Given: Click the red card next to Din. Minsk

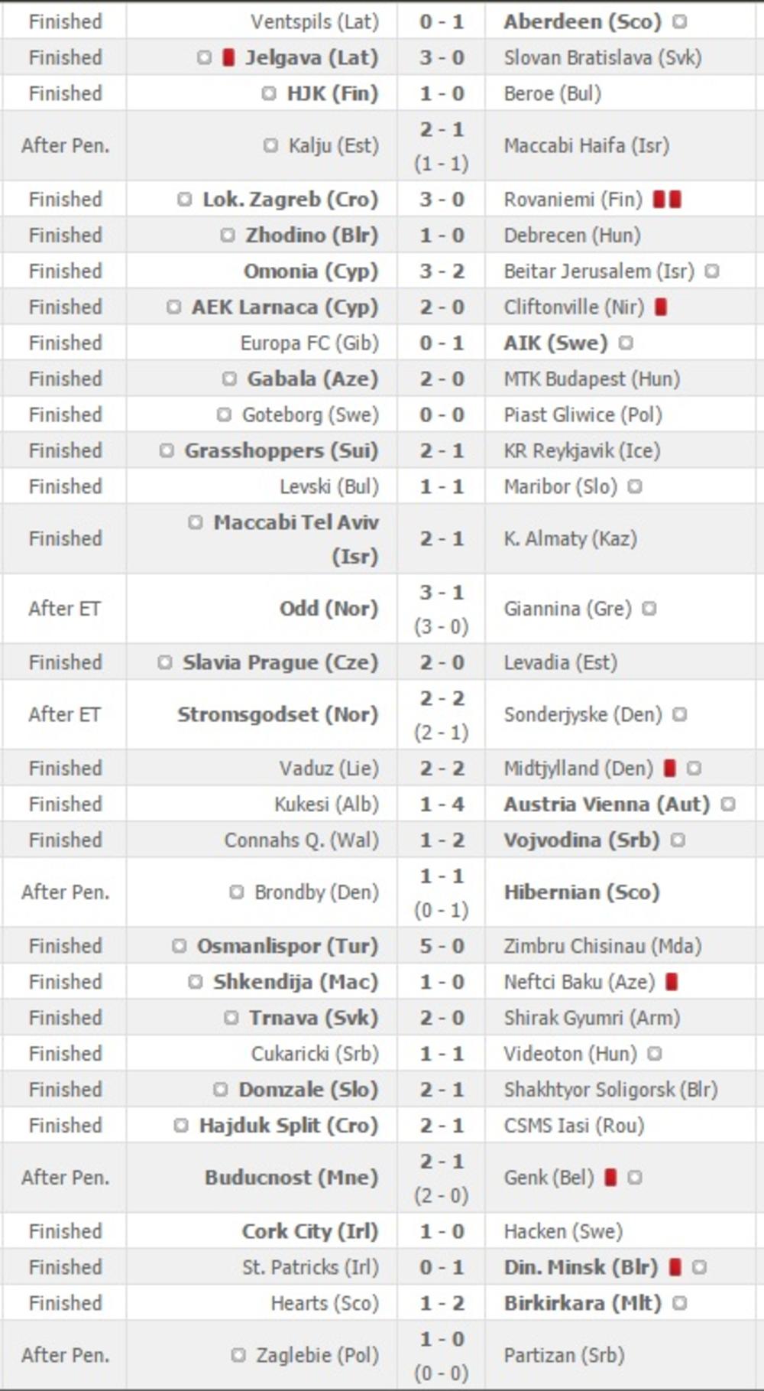Looking at the screenshot, I should tap(675, 1267).
